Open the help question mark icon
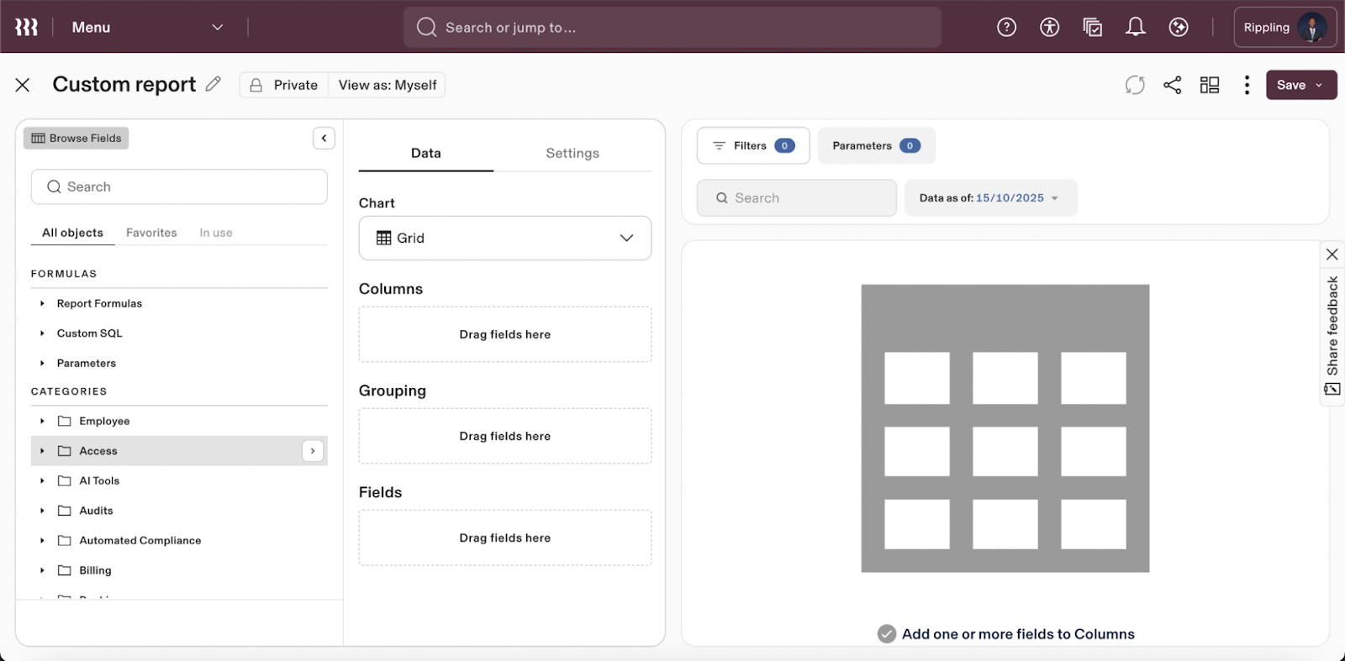The image size is (1345, 661). pos(1006,28)
